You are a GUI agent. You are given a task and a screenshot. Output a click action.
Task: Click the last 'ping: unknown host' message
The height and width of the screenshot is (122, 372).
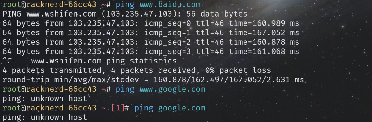click(45, 117)
